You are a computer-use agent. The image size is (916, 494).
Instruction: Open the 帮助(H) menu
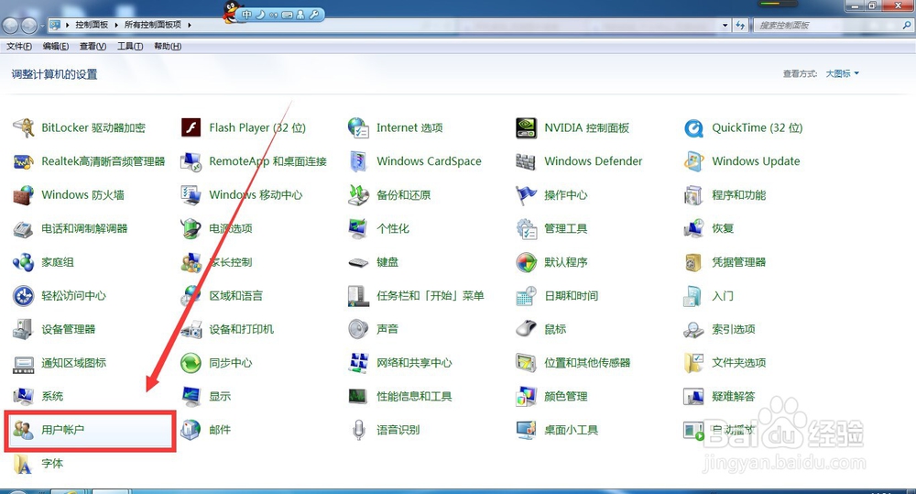coord(168,46)
